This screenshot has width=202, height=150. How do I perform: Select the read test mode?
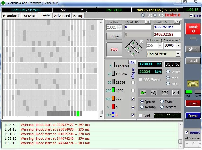168,78
